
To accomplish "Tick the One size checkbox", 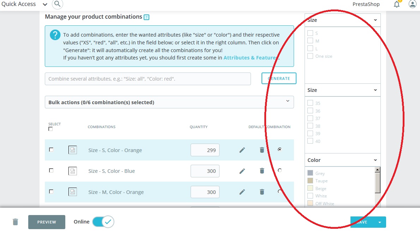I will coord(310,56).
